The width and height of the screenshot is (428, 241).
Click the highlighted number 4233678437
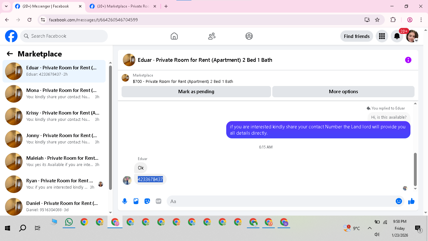pos(150,179)
